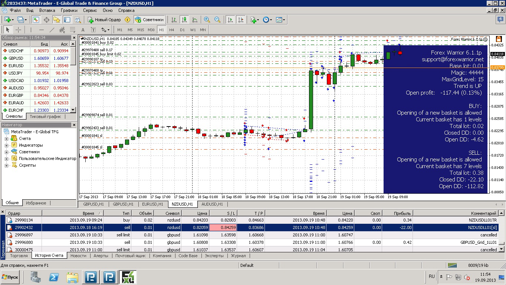Toggle the Market Watch panel icon
Viewport: 506px width, 285px height.
coord(36,20)
